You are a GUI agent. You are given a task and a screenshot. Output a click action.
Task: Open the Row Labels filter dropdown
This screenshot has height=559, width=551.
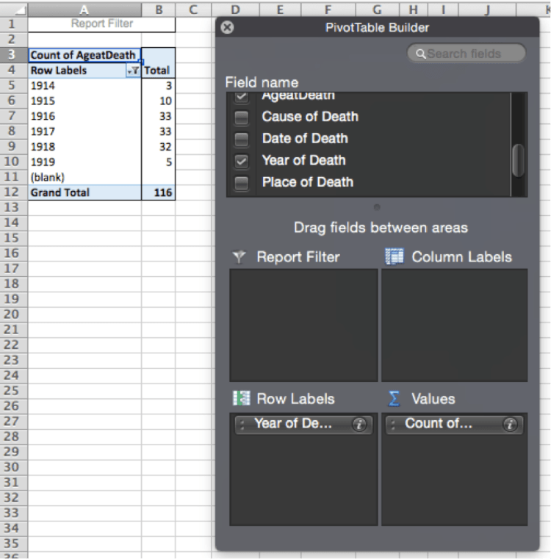tap(134, 71)
